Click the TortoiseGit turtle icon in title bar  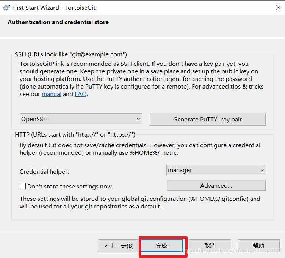pyautogui.click(x=6, y=8)
